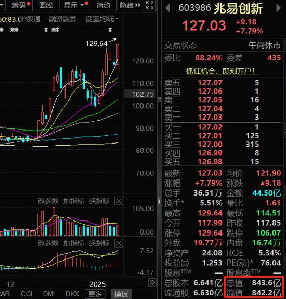Image resolution: width=286 pixels, height=299 pixels.
Task: Open 设置均线 moving average settings dropdown
Action: coord(101,19)
